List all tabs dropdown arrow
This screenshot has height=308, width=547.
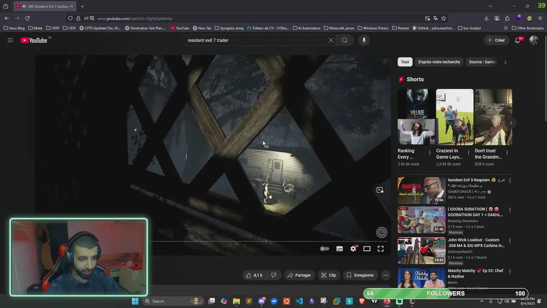pos(491,6)
